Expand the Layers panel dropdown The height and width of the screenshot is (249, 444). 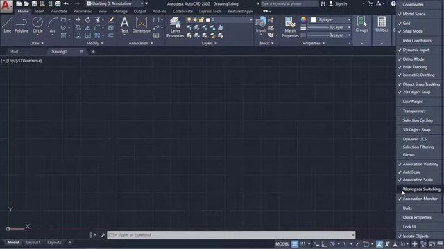click(210, 43)
